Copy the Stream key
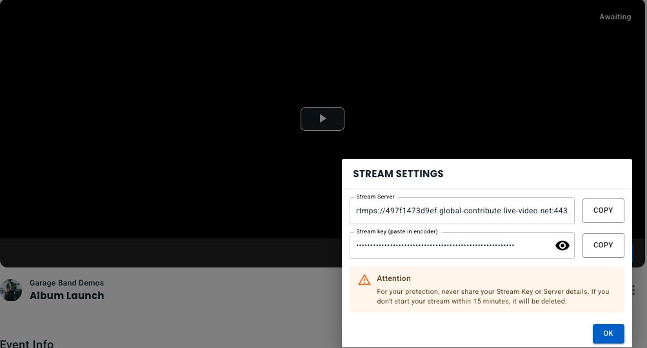This screenshot has width=647, height=348. pos(603,246)
